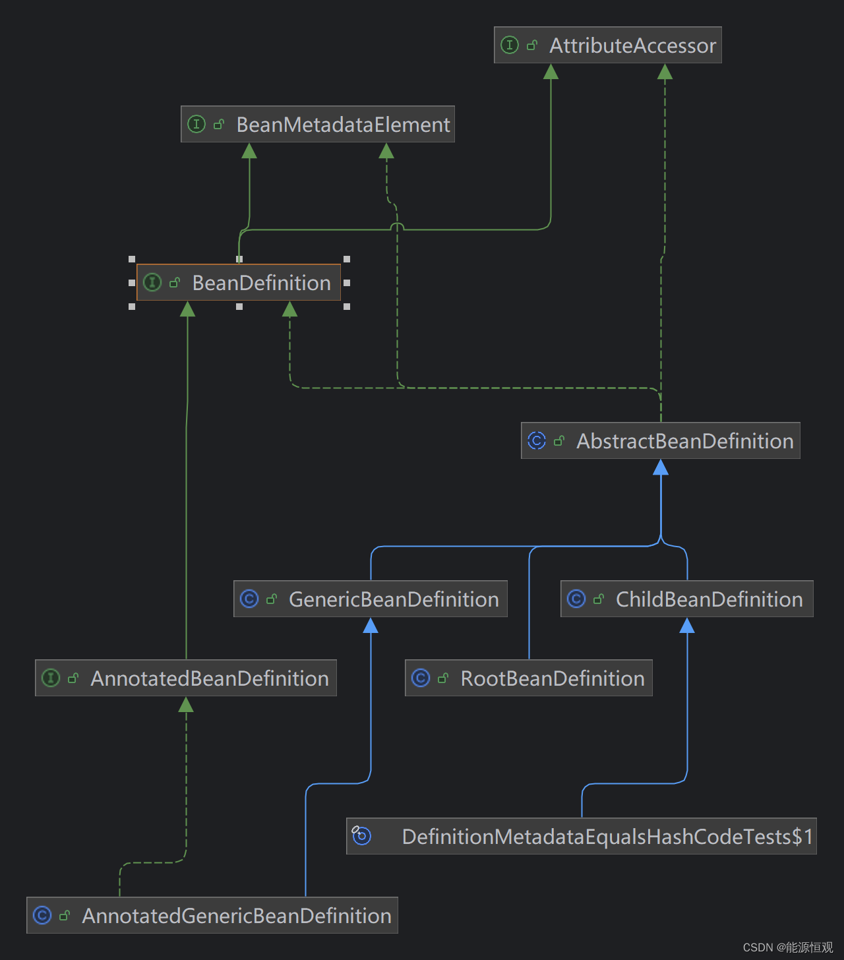
Task: Click the GenericBeanDefinition class icon
Action: click(249, 599)
